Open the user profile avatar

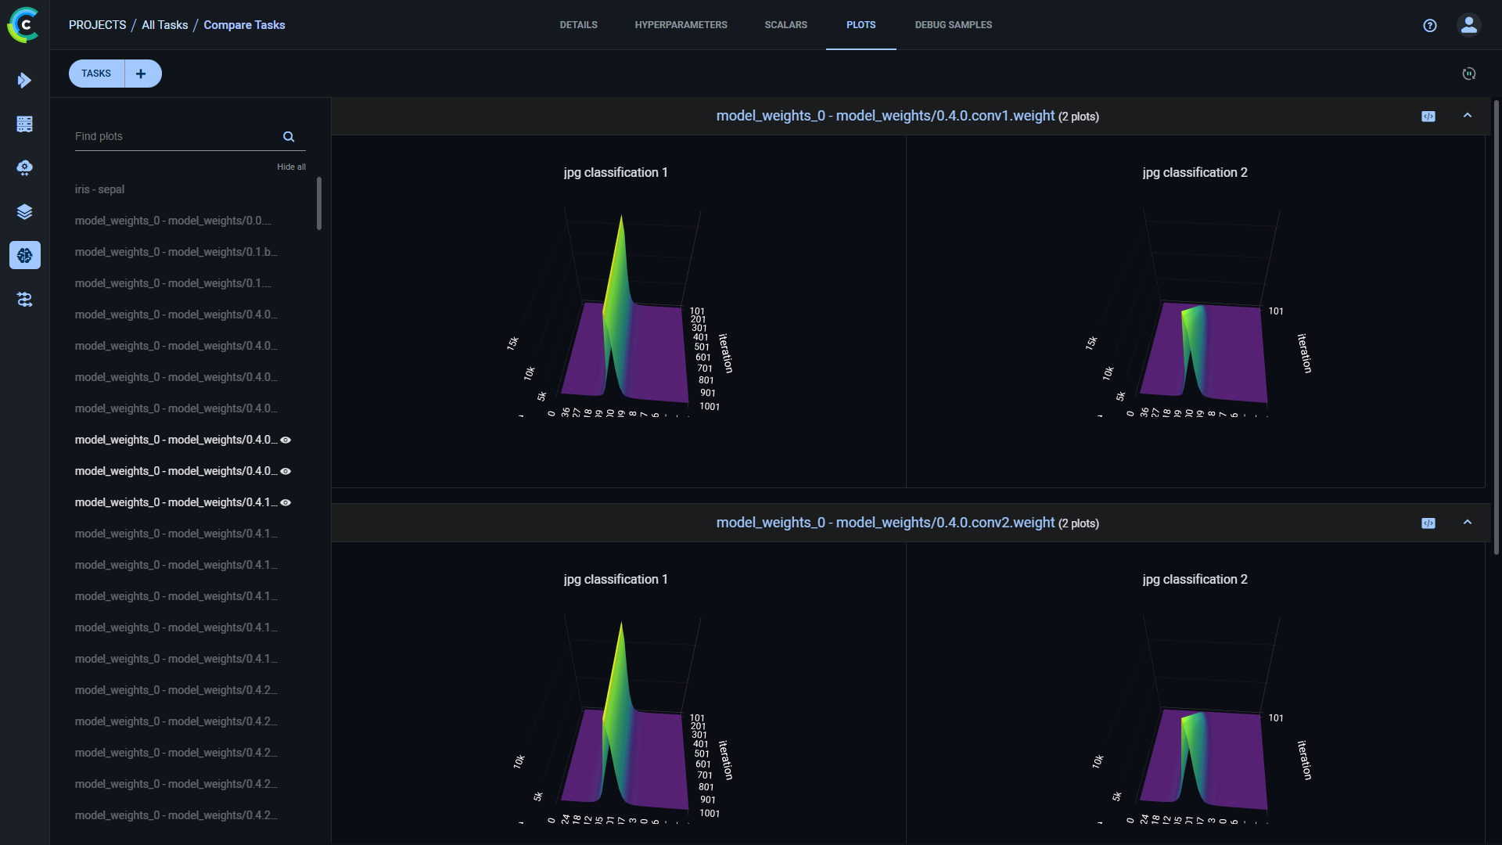point(1468,25)
